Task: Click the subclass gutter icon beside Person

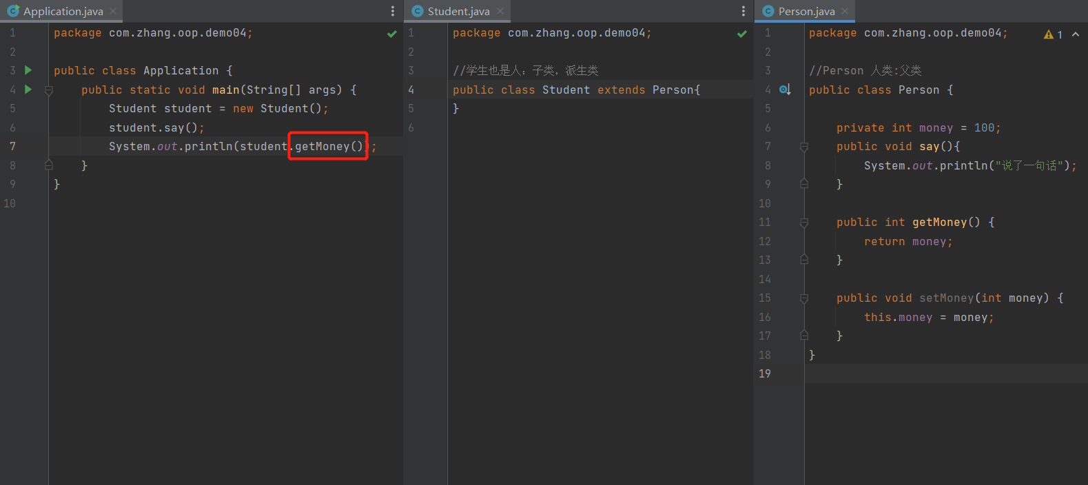Action: [x=785, y=90]
